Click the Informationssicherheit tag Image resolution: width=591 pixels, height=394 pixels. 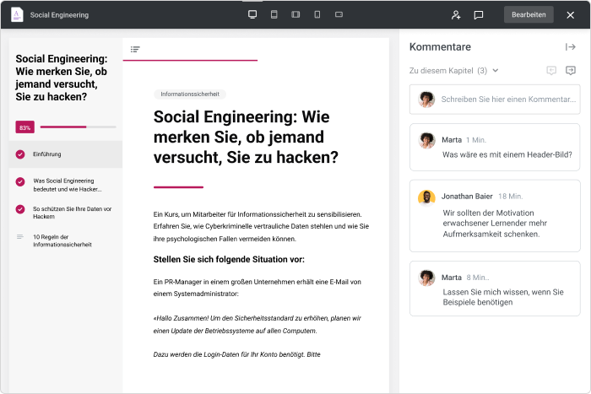(x=190, y=94)
